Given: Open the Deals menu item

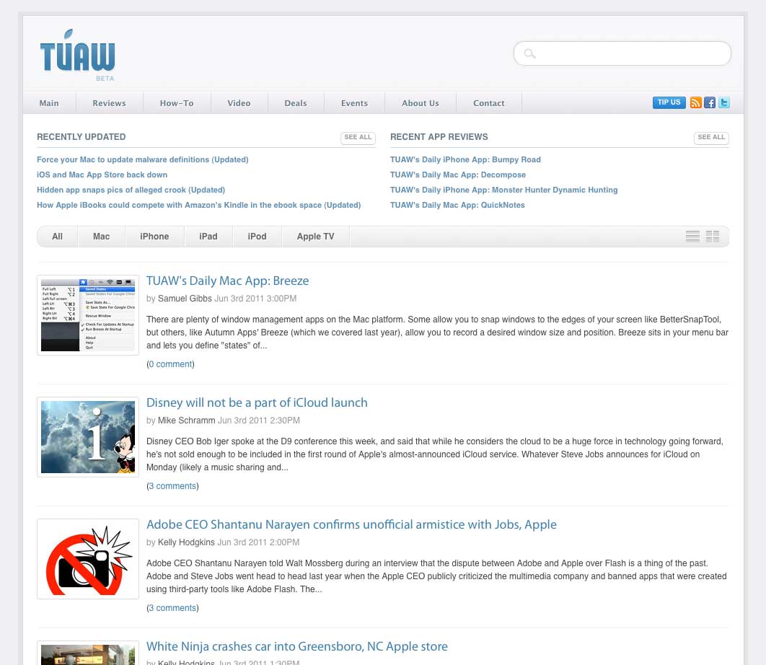Looking at the screenshot, I should pyautogui.click(x=296, y=103).
